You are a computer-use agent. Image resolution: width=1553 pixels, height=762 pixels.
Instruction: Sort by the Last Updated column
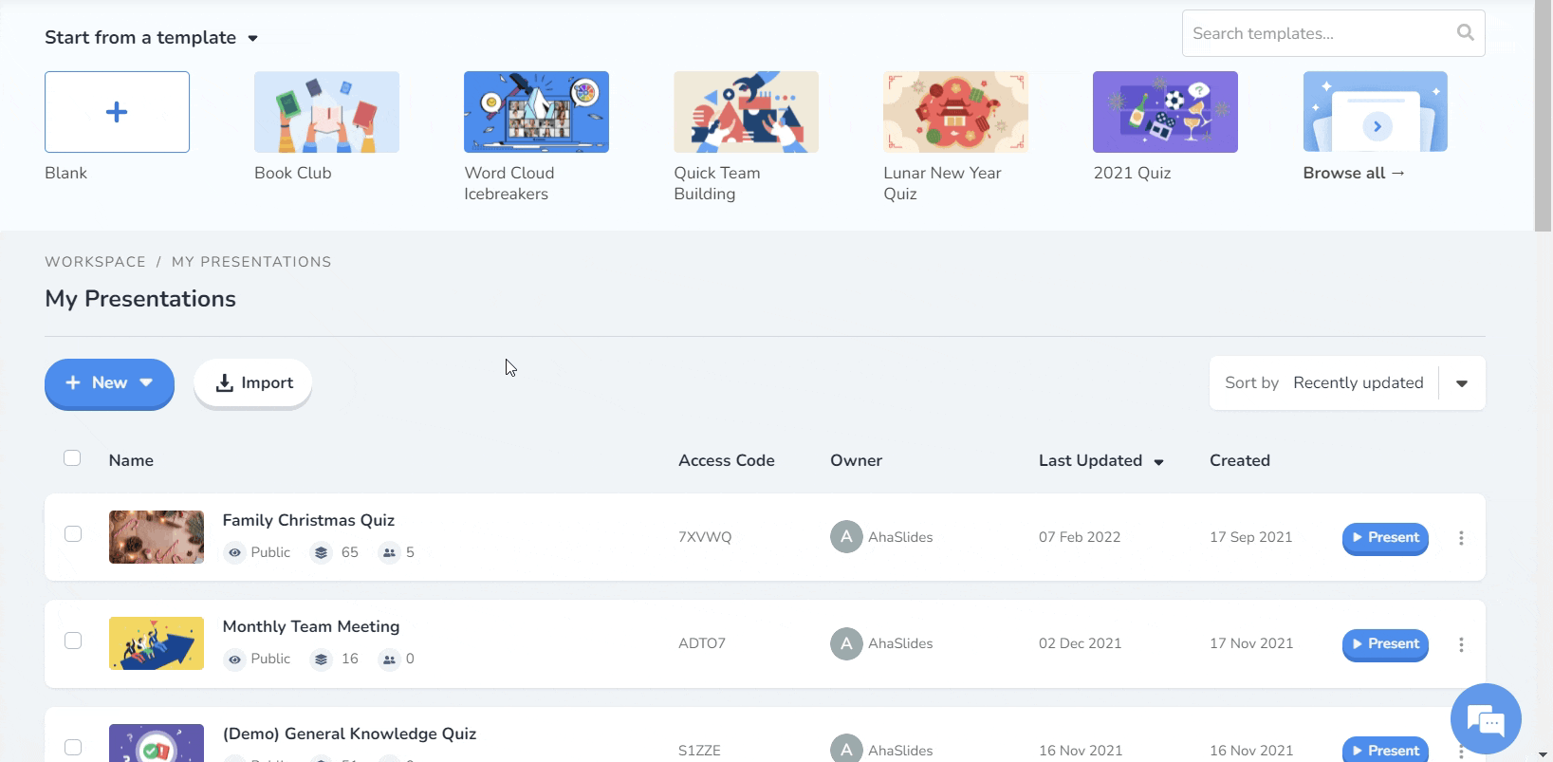1100,460
